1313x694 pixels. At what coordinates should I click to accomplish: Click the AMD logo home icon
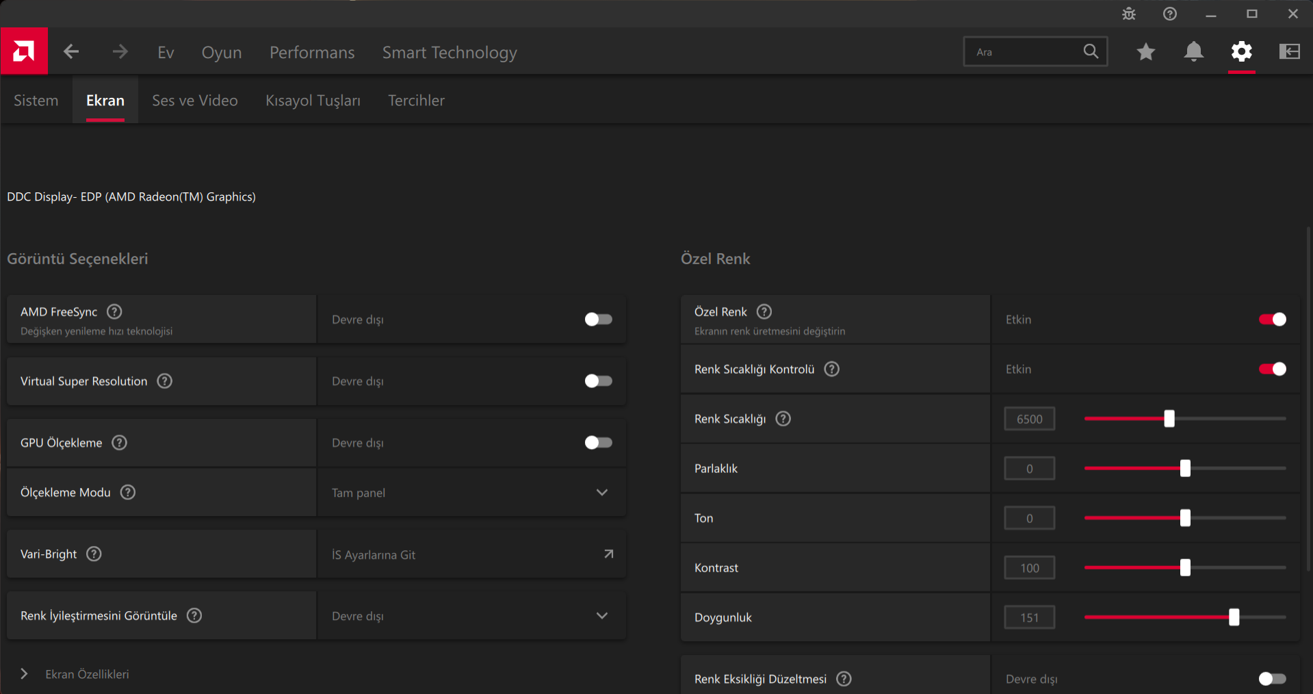[24, 51]
